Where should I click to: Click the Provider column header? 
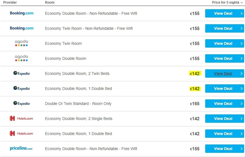10,2
